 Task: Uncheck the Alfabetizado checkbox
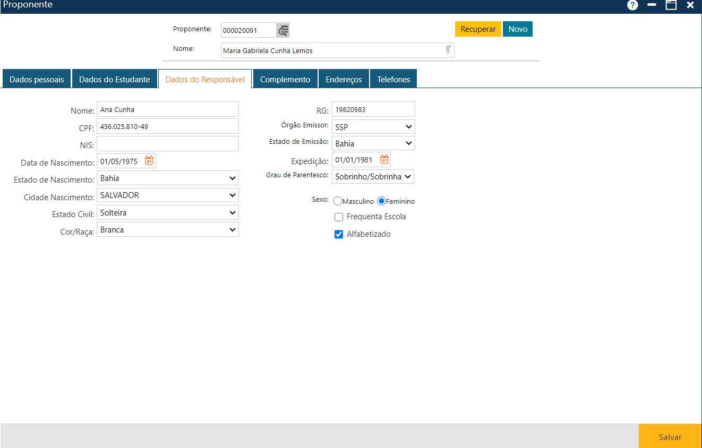tap(339, 234)
